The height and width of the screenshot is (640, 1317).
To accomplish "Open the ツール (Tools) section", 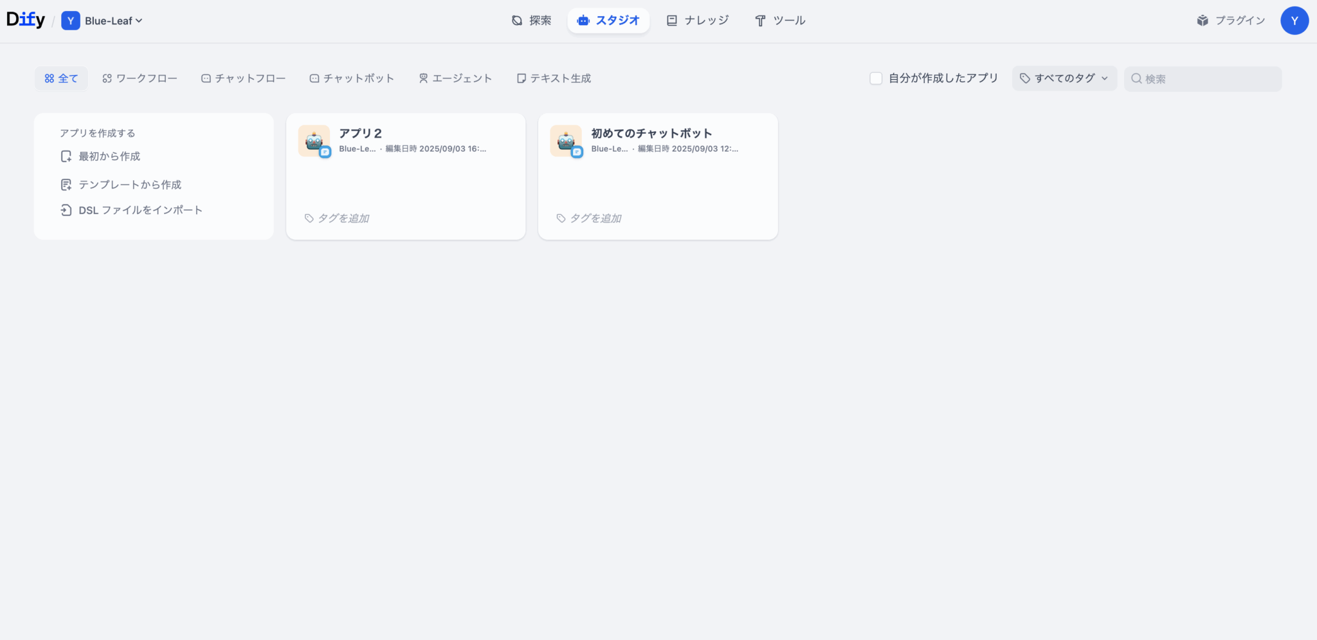I will [779, 20].
